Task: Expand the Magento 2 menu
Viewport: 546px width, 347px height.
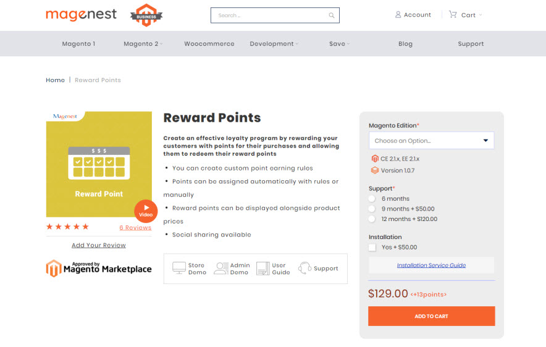Action: (x=143, y=44)
